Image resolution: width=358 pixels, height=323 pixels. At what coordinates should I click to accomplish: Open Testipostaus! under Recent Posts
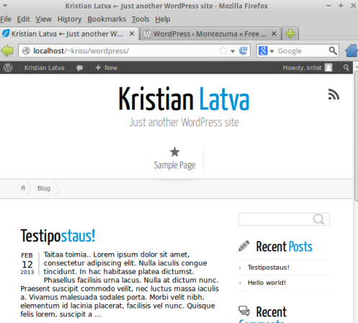click(269, 267)
